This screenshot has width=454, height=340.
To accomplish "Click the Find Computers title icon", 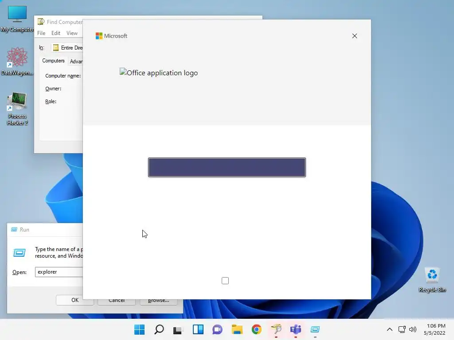I will point(41,22).
